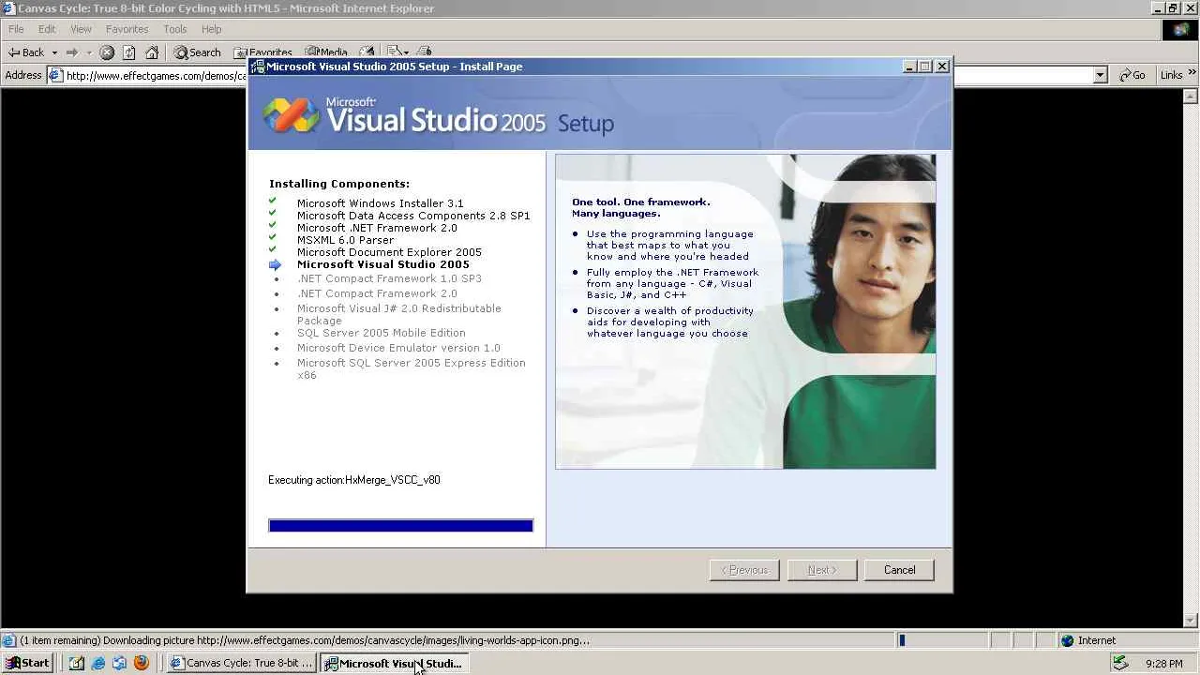Click the disabled Previous button

click(744, 570)
